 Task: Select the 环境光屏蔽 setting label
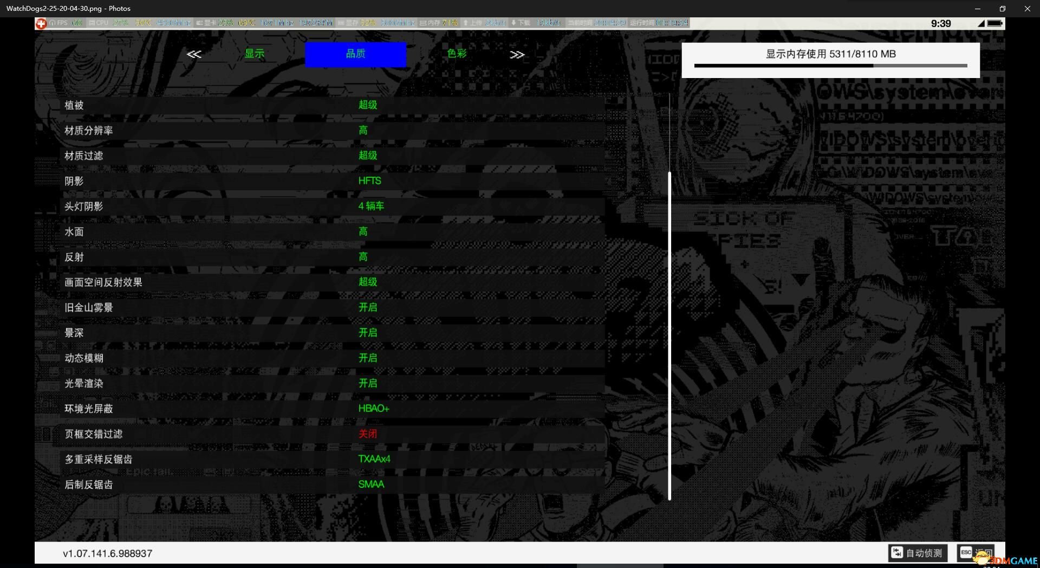89,409
